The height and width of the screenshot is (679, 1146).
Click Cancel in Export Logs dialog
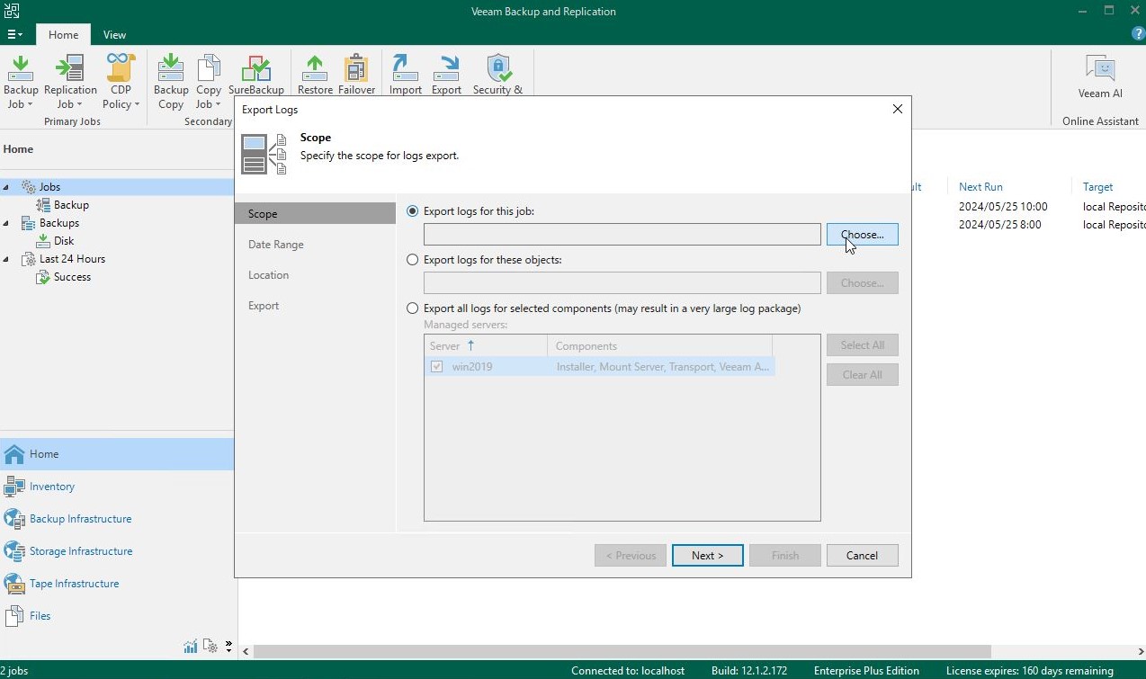[862, 556]
